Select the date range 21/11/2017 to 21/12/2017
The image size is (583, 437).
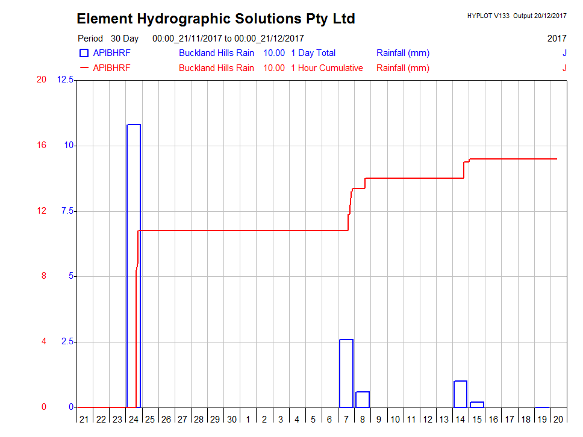point(228,39)
